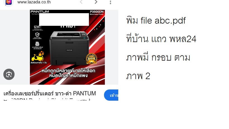Open the three-dot more options menu
Viewport: 229px width, 129px height.
click(110, 2)
